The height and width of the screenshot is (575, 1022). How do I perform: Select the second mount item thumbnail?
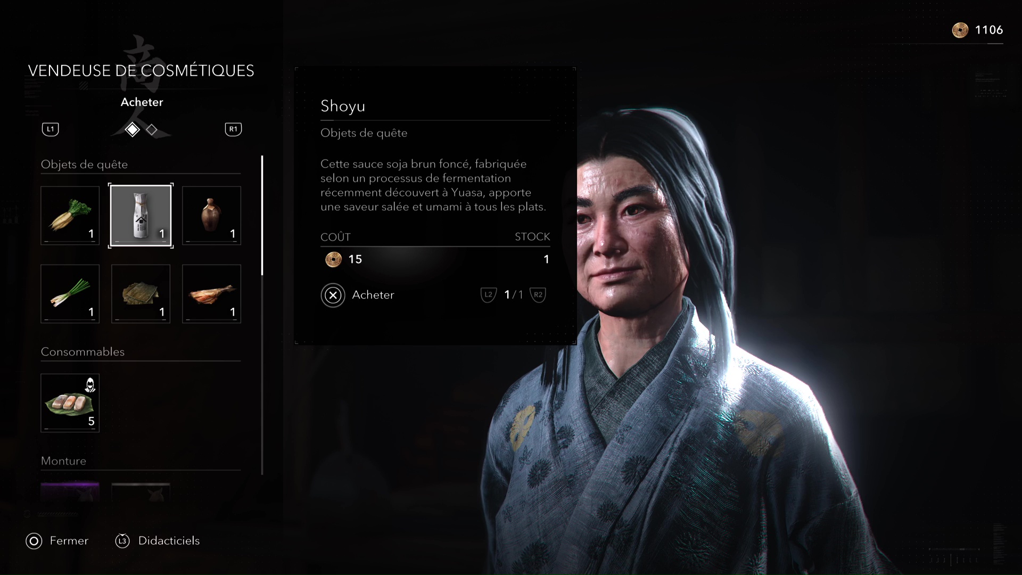[141, 492]
